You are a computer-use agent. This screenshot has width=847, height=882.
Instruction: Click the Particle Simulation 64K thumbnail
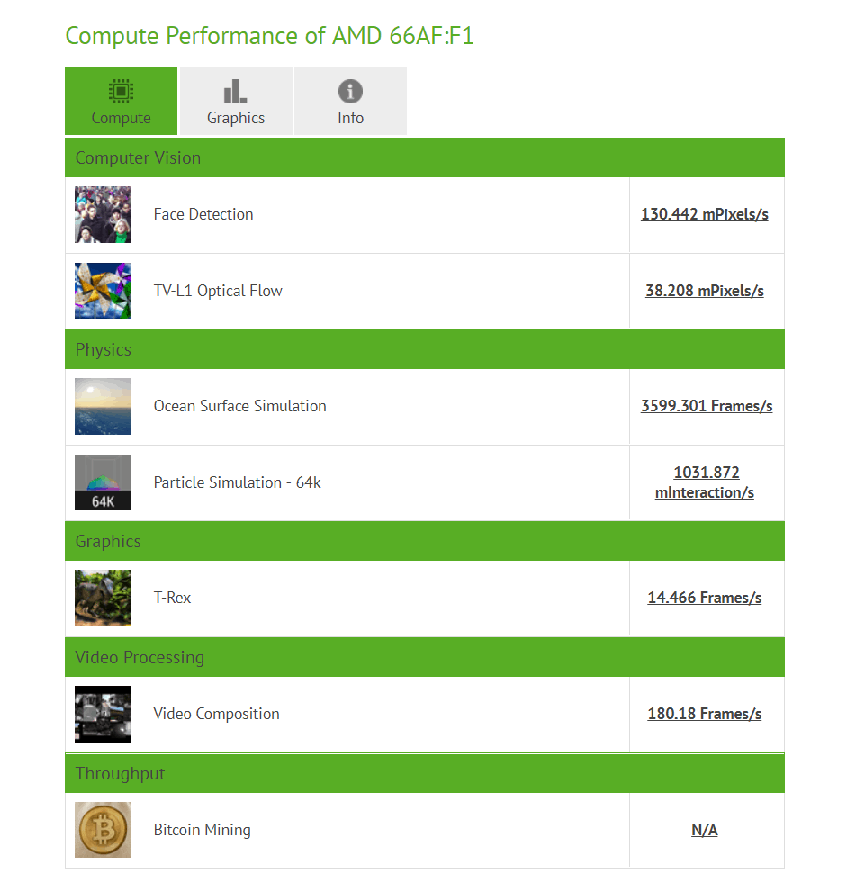(x=103, y=482)
